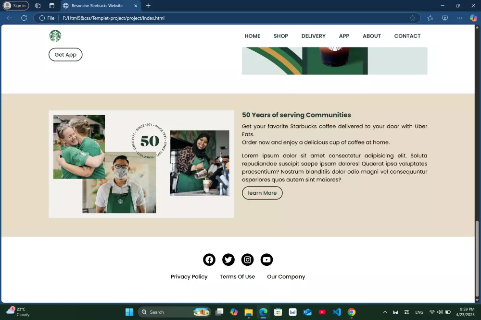Click the file site information icon
The height and width of the screenshot is (320, 481).
pyautogui.click(x=42, y=18)
